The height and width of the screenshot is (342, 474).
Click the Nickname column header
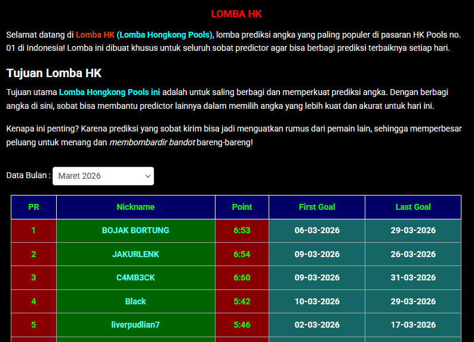(136, 207)
